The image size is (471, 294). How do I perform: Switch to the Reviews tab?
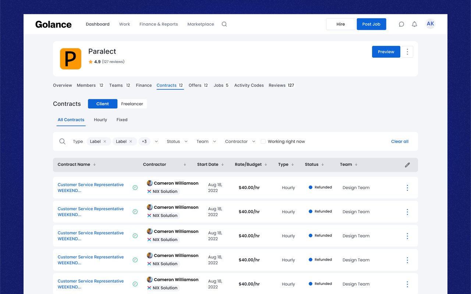tap(281, 85)
